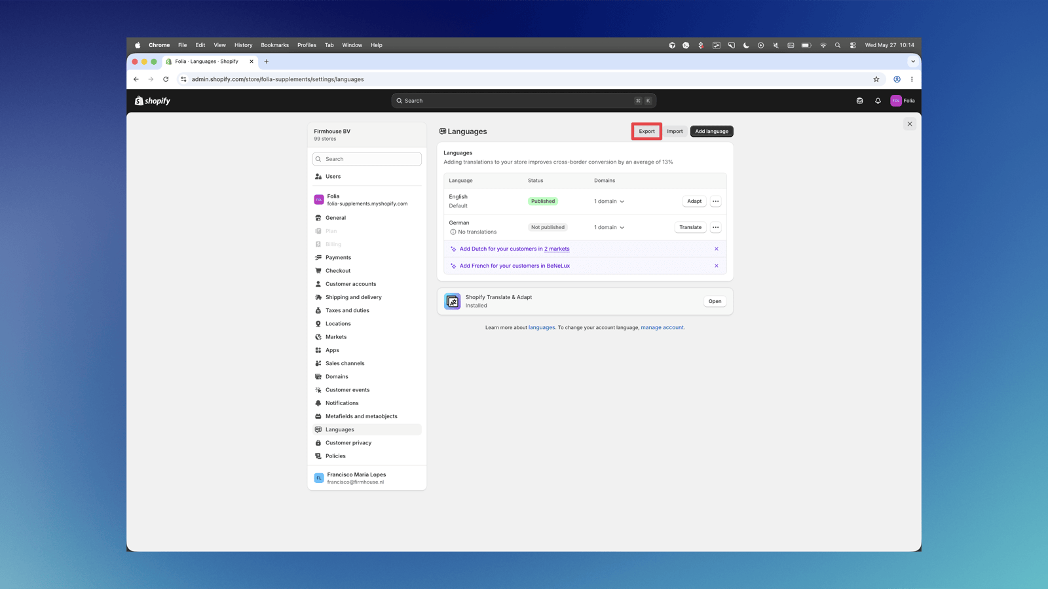Open Chrome Profiles menu
The height and width of the screenshot is (589, 1048).
pos(307,45)
